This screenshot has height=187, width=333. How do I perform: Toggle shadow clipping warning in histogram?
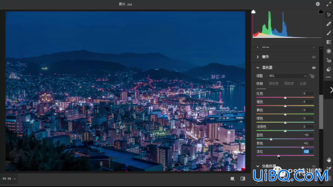[x=253, y=12]
